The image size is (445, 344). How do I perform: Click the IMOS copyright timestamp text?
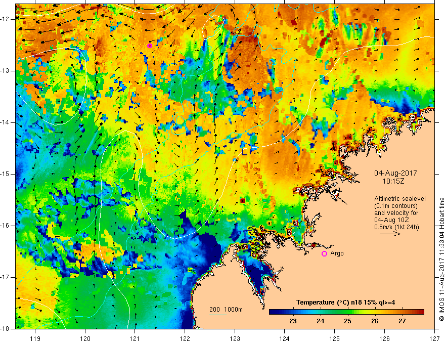coord(441,260)
